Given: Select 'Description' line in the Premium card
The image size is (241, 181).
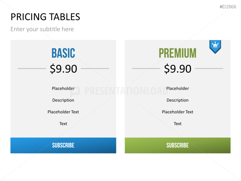Looking at the screenshot, I should point(178,100).
